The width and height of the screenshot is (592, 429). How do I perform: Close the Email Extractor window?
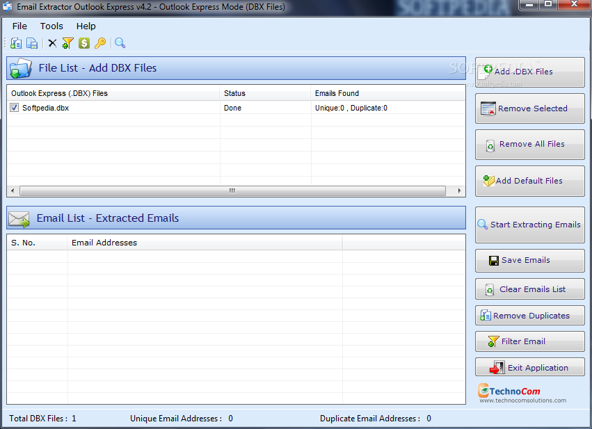tap(574, 5)
